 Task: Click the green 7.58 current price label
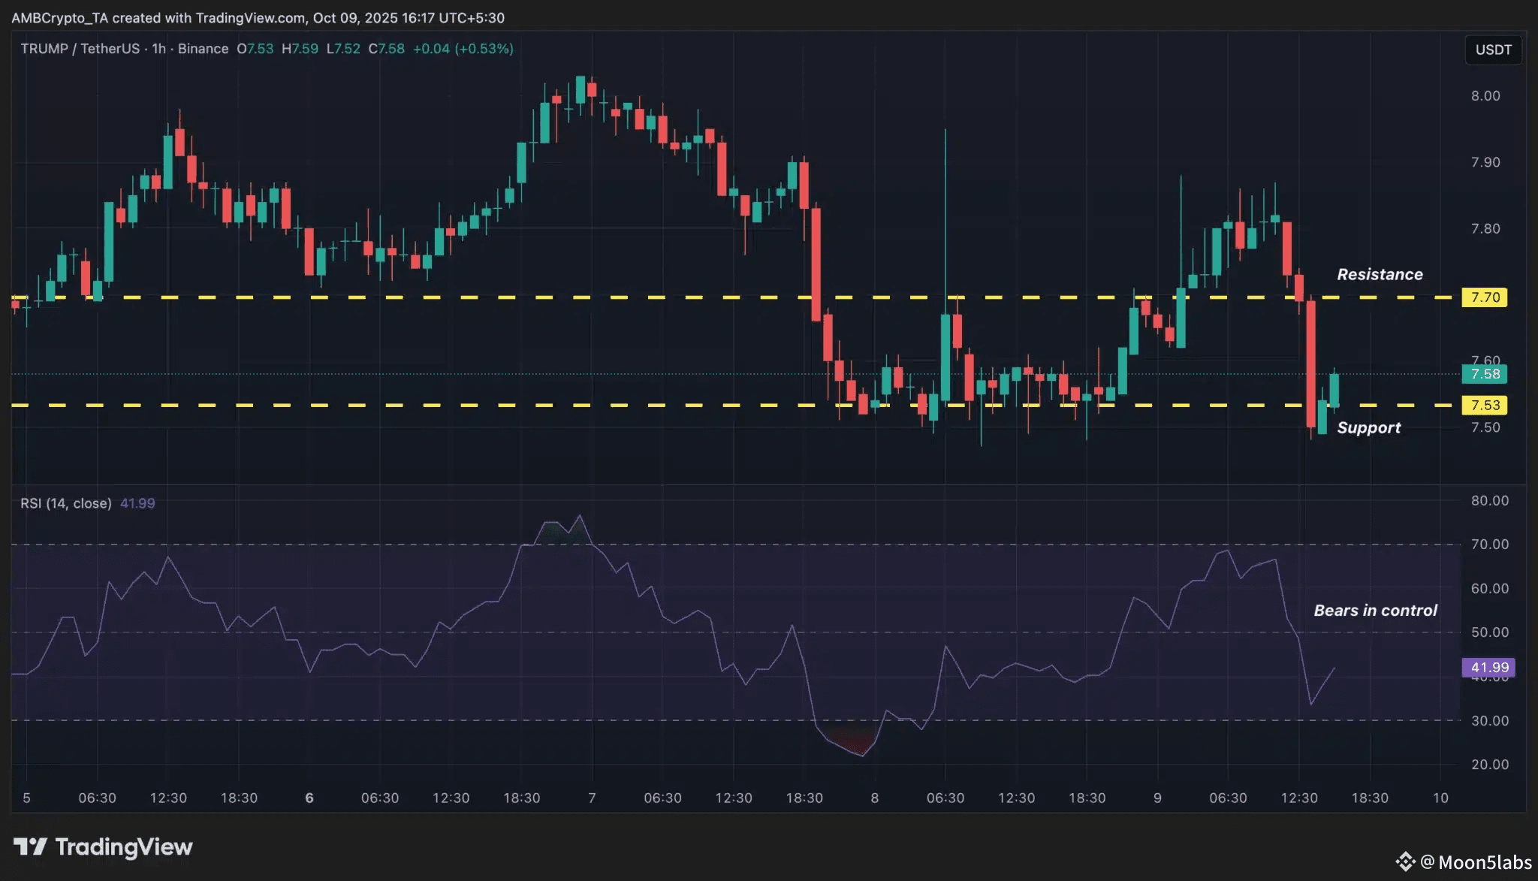(1485, 374)
